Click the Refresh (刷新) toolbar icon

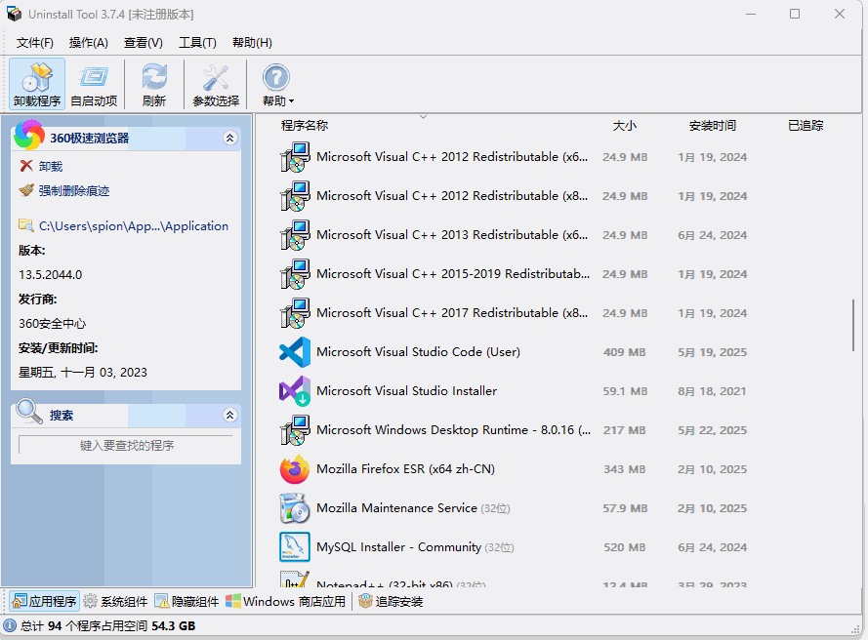click(x=154, y=83)
